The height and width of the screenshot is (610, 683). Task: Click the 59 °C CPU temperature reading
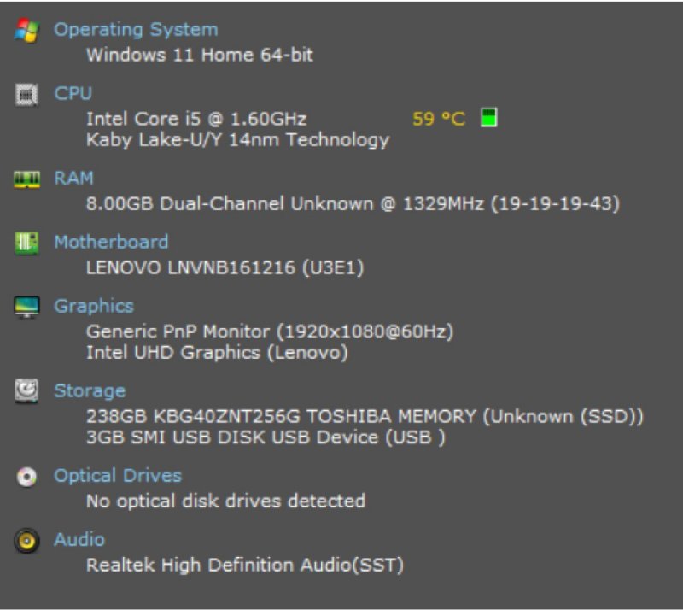[x=439, y=119]
